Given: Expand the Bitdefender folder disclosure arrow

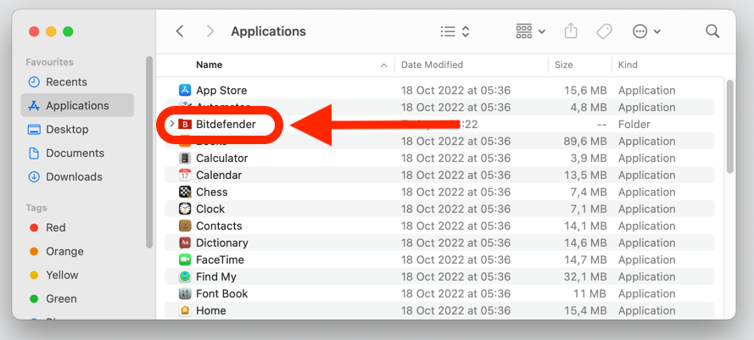Looking at the screenshot, I should (x=171, y=124).
